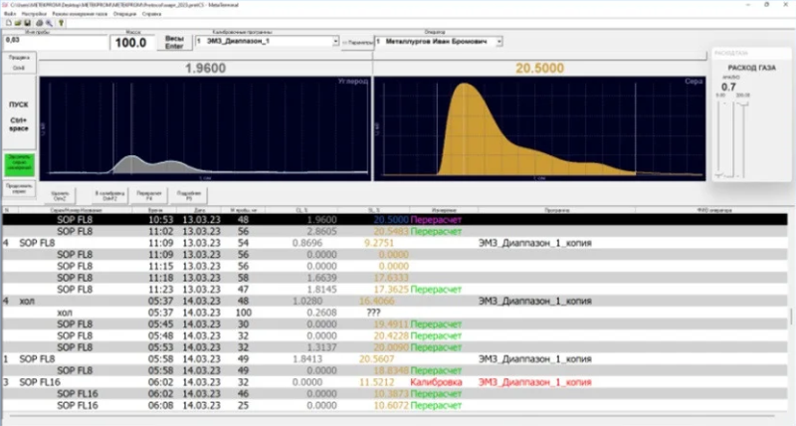The image size is (796, 426).
Task: Open the Файл menu
Action: [x=9, y=14]
